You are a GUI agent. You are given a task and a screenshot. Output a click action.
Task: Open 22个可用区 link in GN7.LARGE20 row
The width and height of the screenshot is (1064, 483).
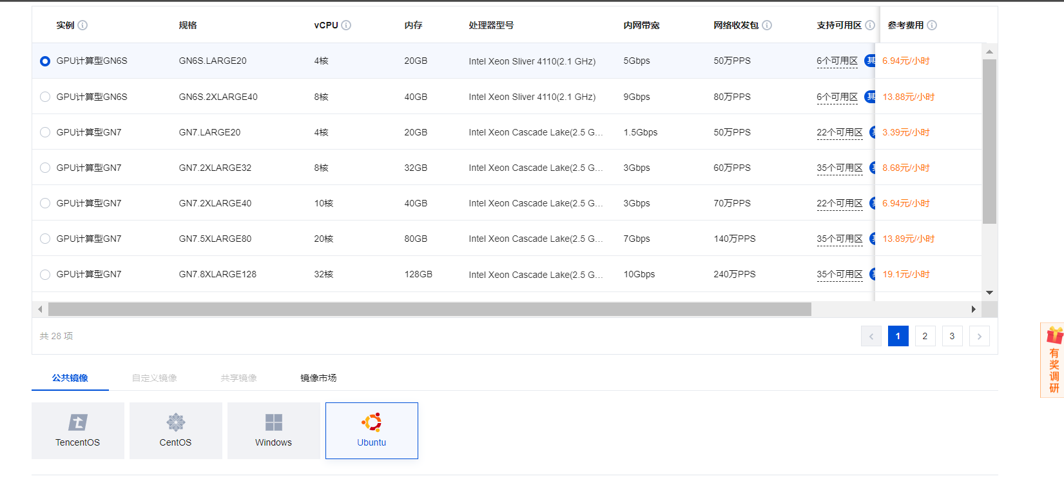(x=840, y=132)
